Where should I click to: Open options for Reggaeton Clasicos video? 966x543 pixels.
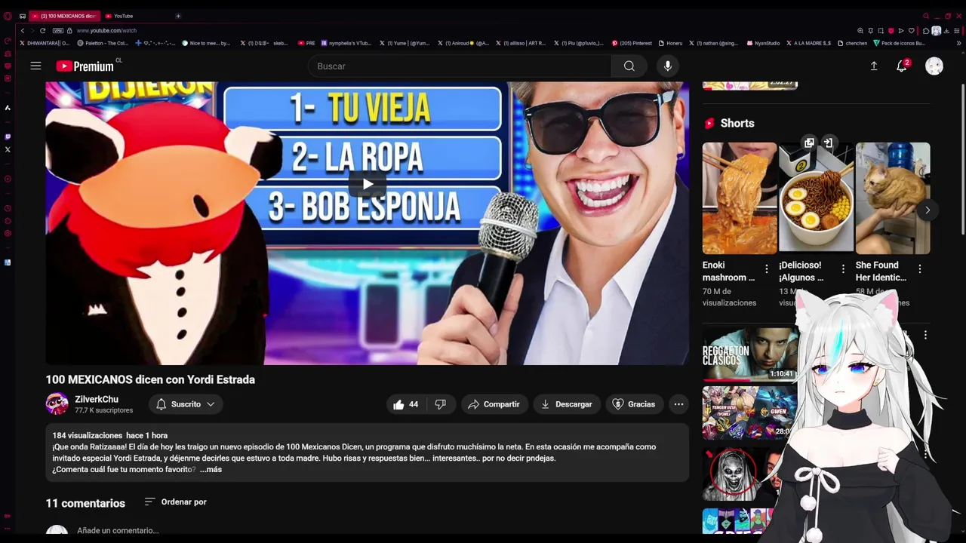(x=925, y=335)
